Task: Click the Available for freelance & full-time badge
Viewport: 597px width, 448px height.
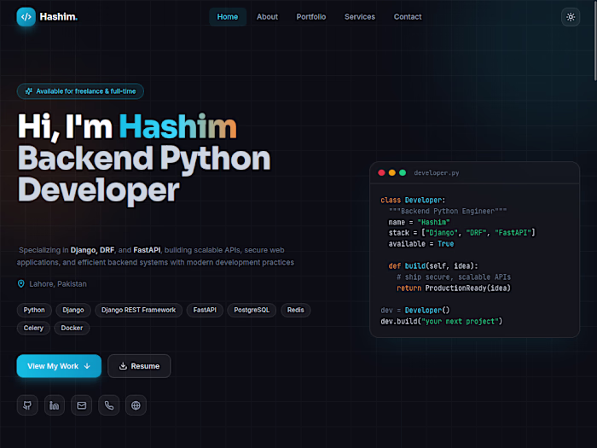Action: [80, 91]
